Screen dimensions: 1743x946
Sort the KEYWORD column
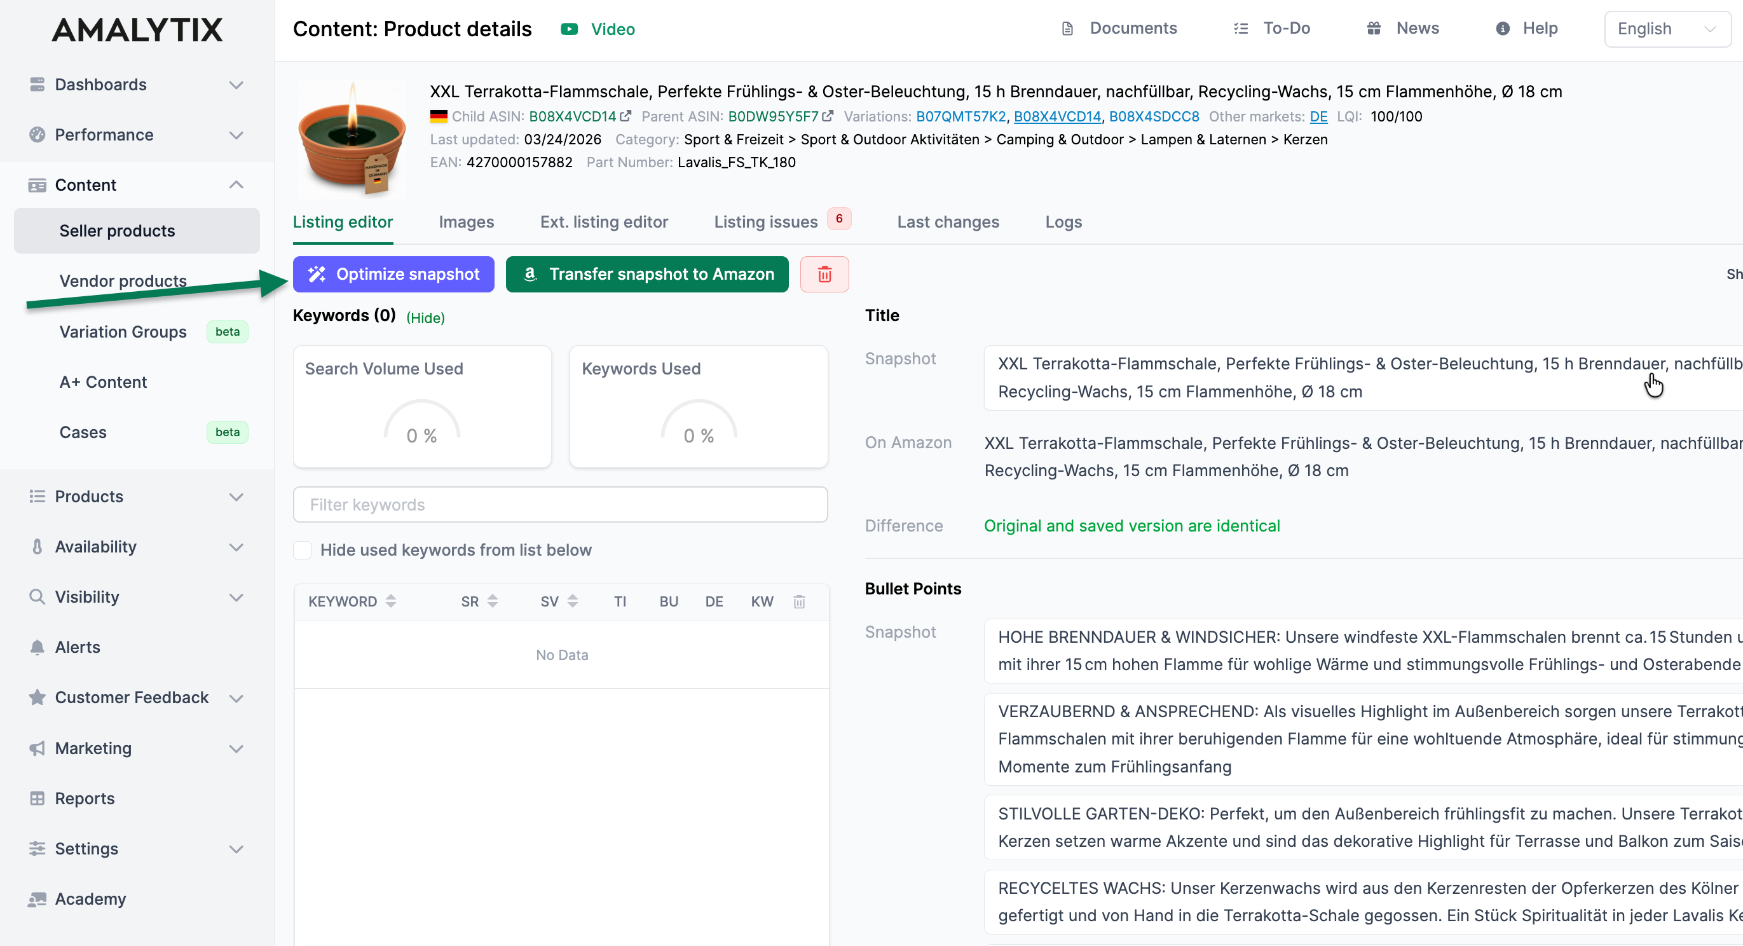(390, 601)
